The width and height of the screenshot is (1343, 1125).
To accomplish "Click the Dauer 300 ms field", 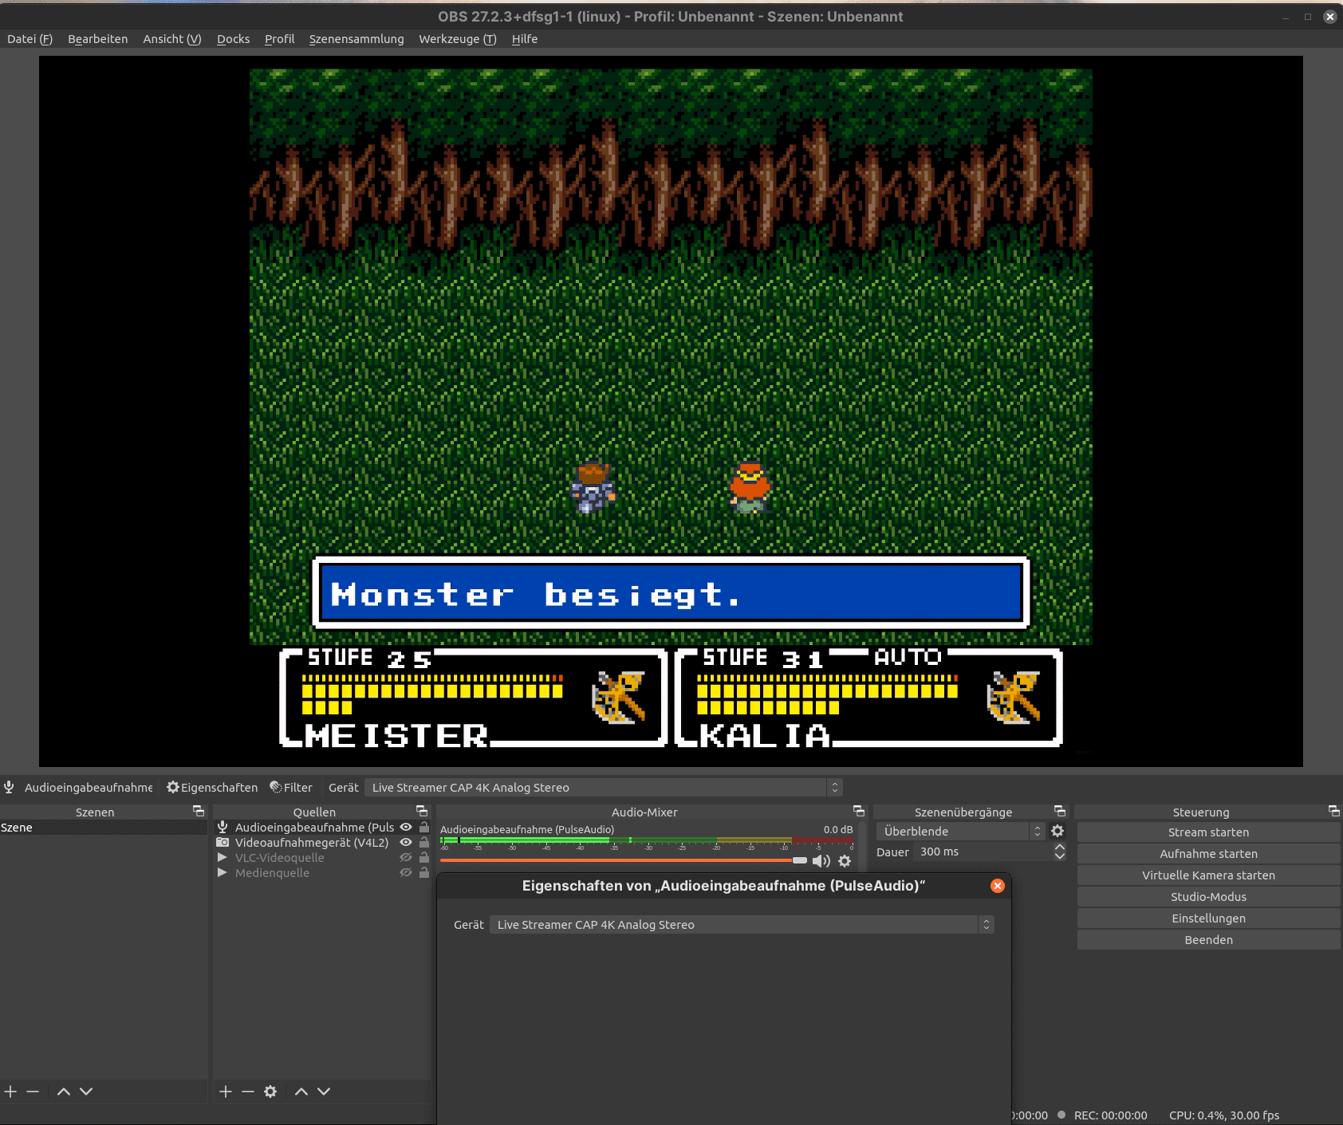I will pos(983,852).
